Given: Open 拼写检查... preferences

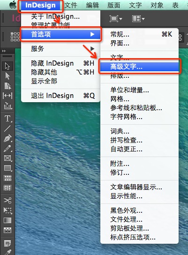Looking at the screenshot, I should pos(140,140).
